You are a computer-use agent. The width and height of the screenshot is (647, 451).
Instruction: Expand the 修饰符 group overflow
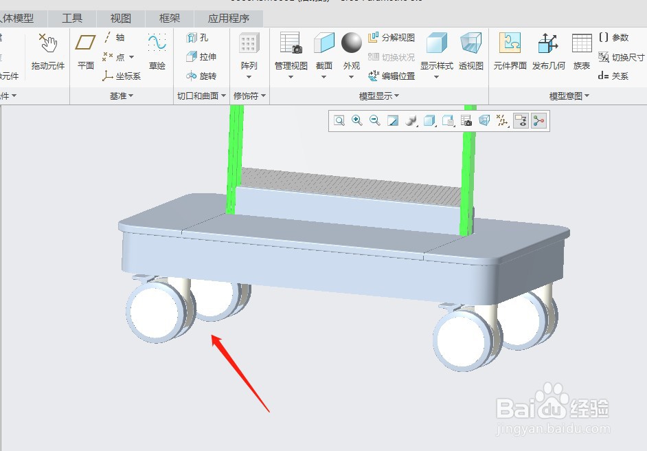(249, 96)
